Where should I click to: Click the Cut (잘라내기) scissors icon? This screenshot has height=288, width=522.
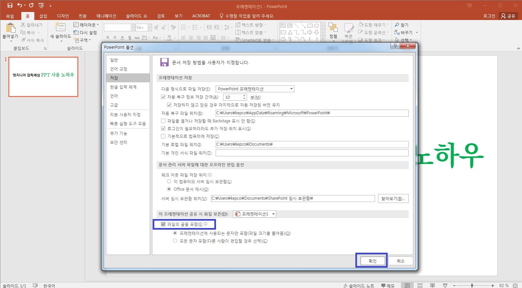tap(23, 25)
